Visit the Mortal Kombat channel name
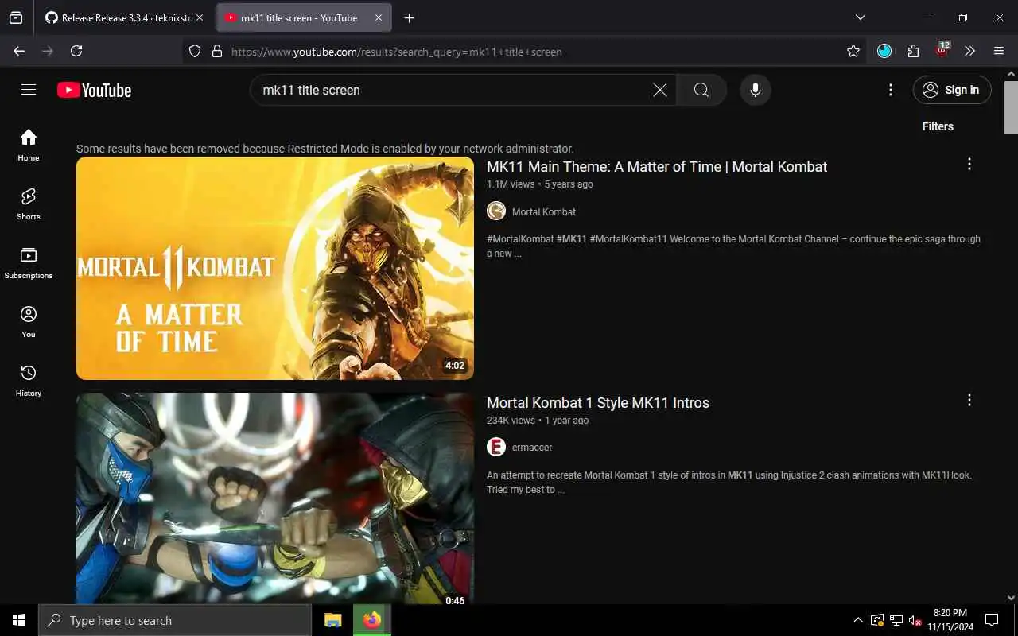This screenshot has width=1018, height=636. 544,212
